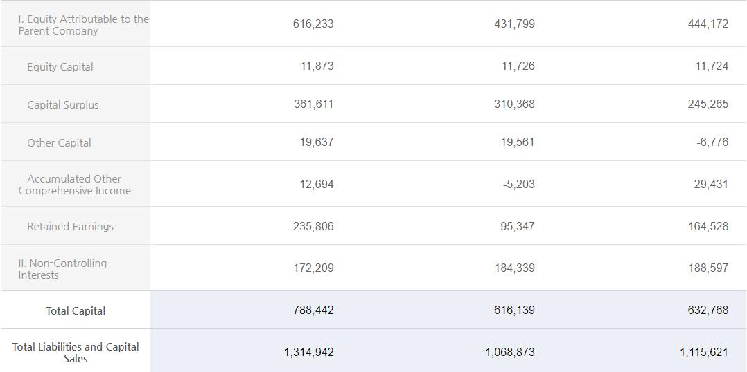This screenshot has width=747, height=372.
Task: Click the Retained Earnings row label
Action: tap(70, 227)
